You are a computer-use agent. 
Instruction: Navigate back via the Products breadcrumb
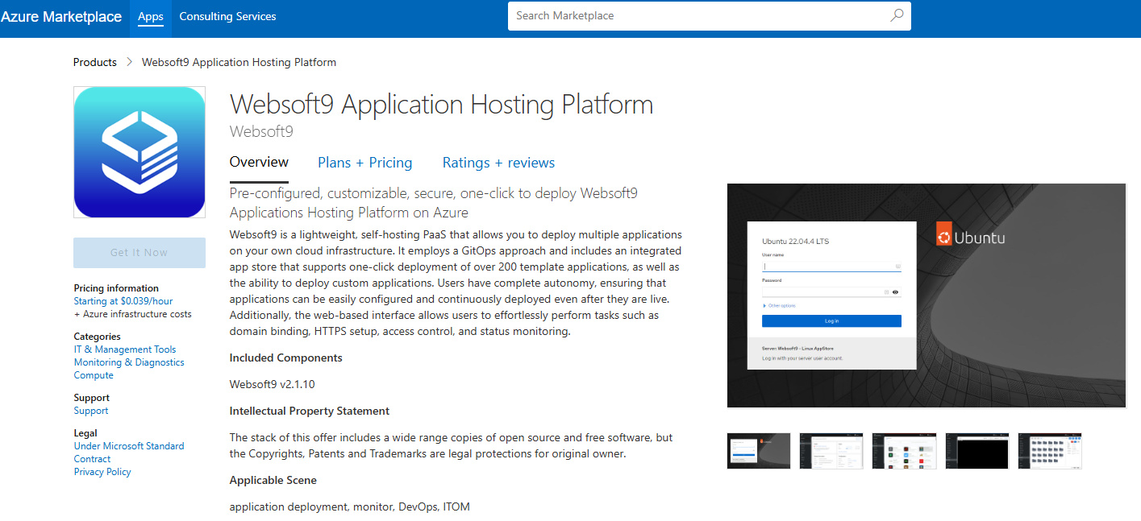(94, 61)
